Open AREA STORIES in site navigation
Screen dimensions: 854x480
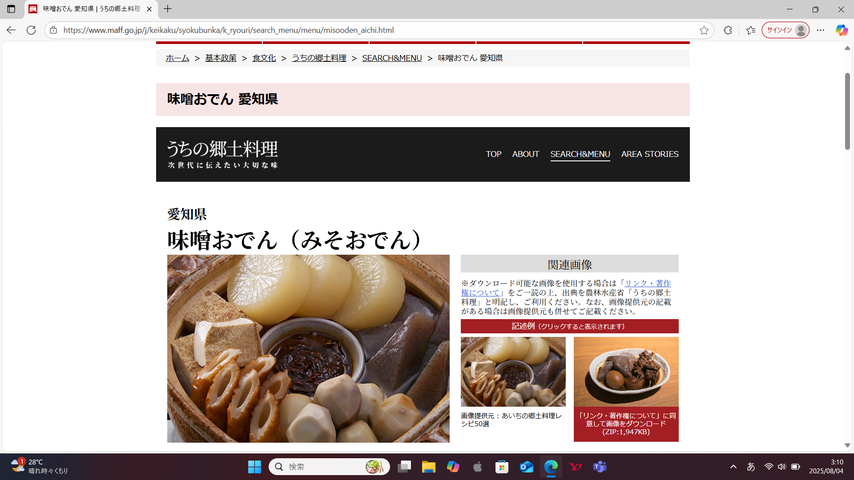click(x=650, y=154)
